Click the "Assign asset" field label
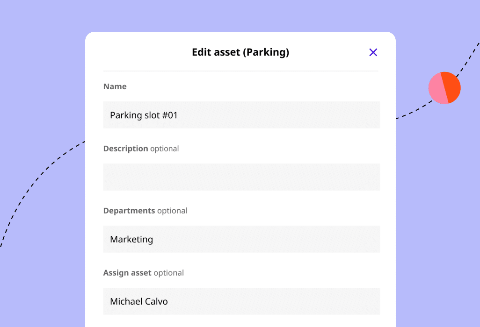The width and height of the screenshot is (480, 327). [x=127, y=273]
